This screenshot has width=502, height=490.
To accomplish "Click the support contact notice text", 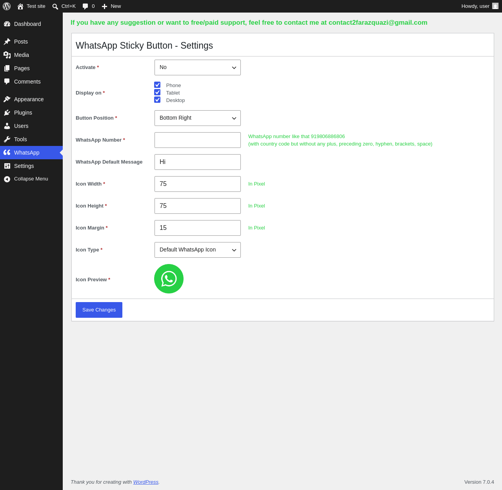I will [x=249, y=23].
